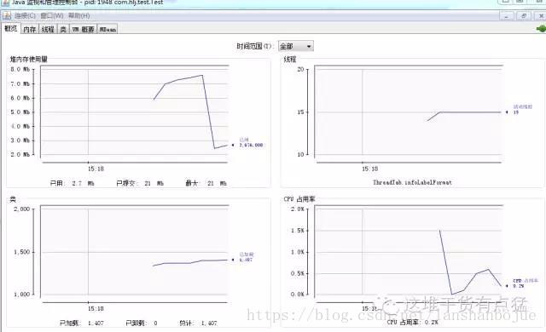
Task: Open the 帮助(H) menu
Action: pos(78,15)
